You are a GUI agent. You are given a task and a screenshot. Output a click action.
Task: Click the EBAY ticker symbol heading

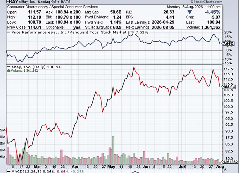12,2
